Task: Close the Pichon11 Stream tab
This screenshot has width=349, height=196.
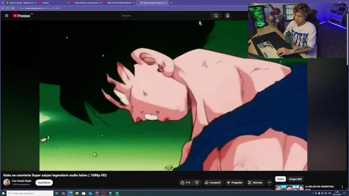Action: coord(36,3)
